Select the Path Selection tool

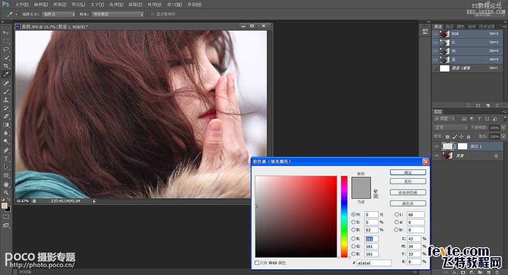pyautogui.click(x=6, y=167)
